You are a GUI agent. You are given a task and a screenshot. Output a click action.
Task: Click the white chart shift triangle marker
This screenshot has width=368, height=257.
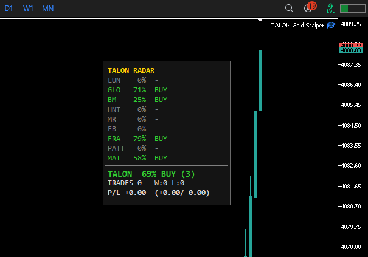[x=260, y=20]
